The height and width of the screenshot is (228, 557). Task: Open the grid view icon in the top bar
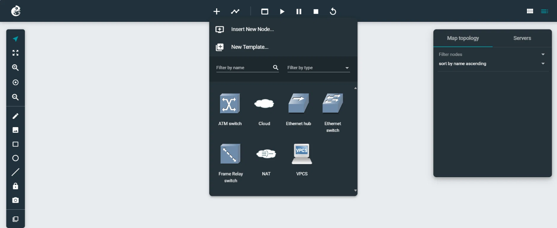click(530, 11)
